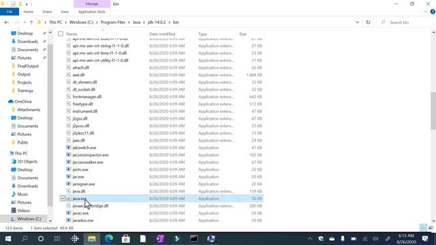Select javadoc.exe file icon
The height and width of the screenshot is (245, 436).
[68, 220]
